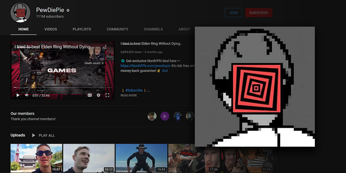The width and height of the screenshot is (346, 173).
Task: Click the video progress bar
Action: pyautogui.click(x=62, y=88)
